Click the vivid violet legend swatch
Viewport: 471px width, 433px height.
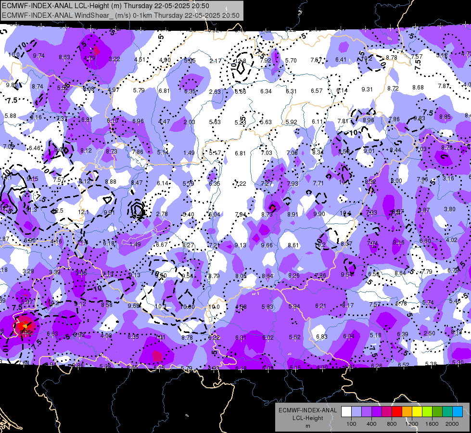pyautogui.click(x=376, y=411)
